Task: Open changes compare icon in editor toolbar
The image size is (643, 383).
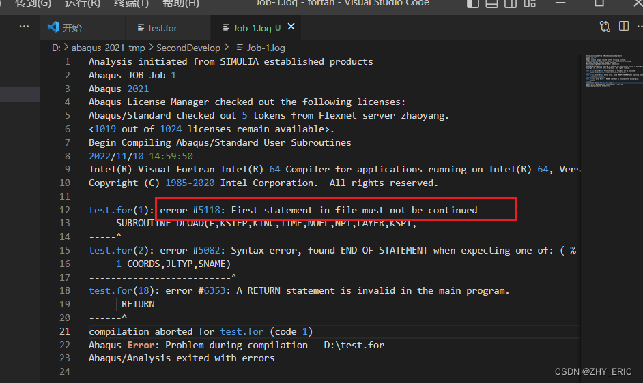Action: coord(605,27)
